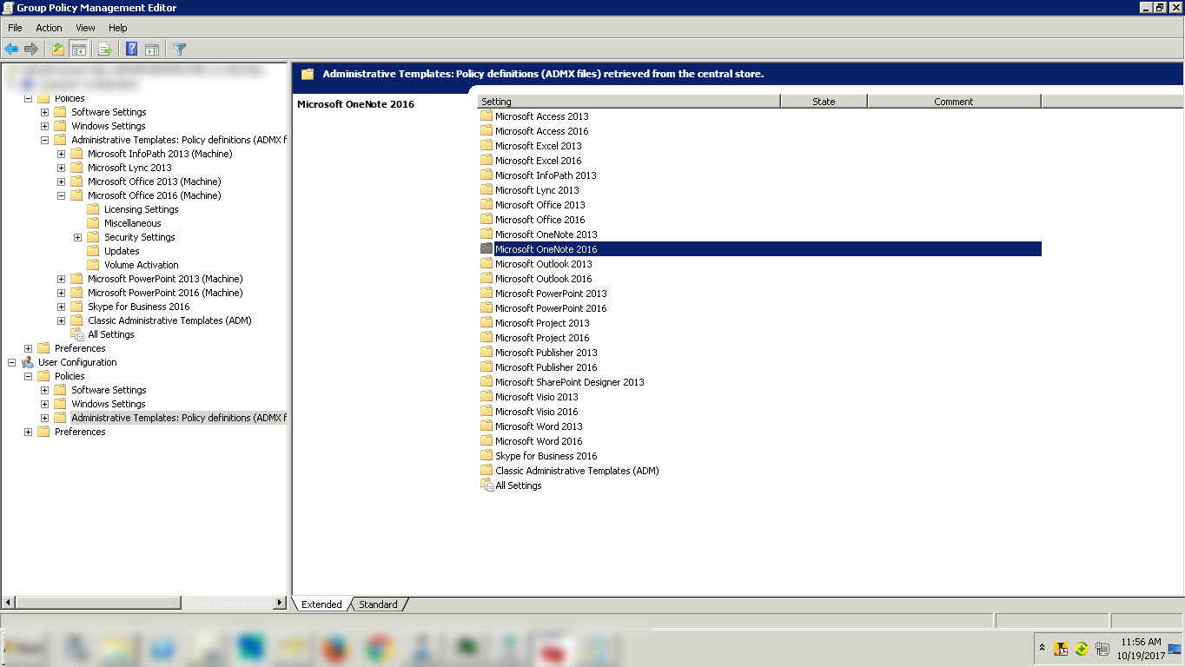Click folder icon next to Microsoft Word 2016
The height and width of the screenshot is (667, 1185).
point(487,440)
